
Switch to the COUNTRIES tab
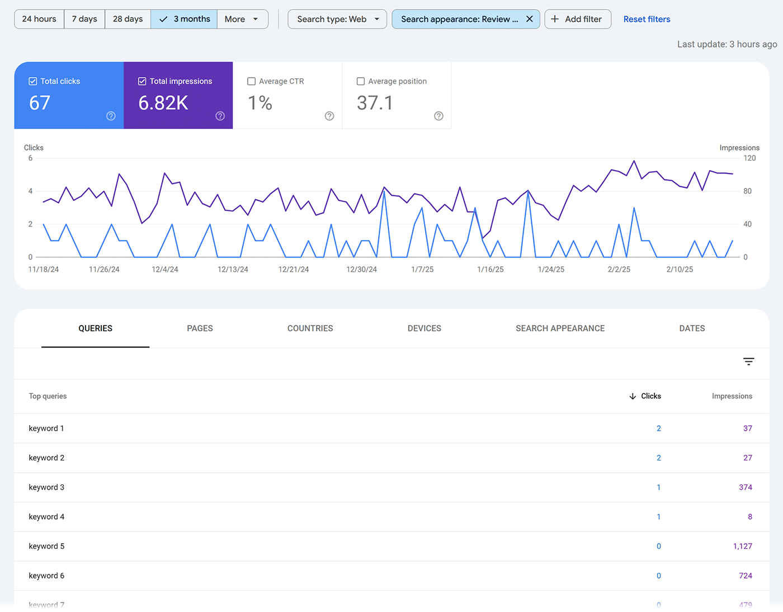(310, 328)
